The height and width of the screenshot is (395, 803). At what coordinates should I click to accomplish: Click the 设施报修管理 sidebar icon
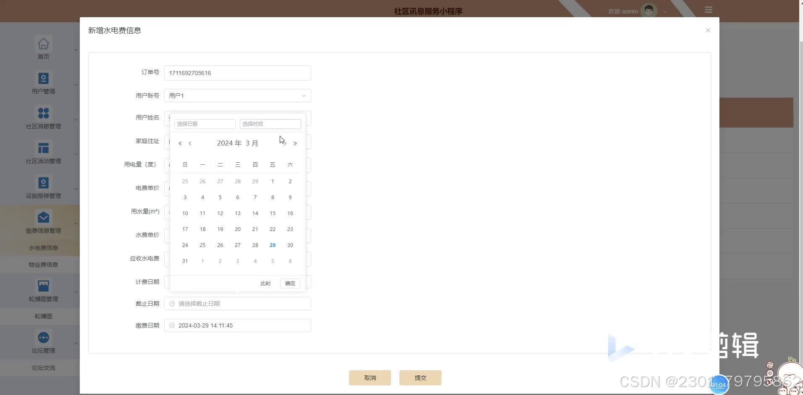pyautogui.click(x=43, y=183)
